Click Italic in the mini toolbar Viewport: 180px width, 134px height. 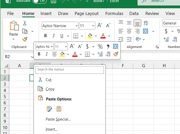(x=46, y=54)
